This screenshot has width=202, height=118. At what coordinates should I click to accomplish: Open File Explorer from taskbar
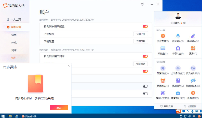[x=10, y=116]
